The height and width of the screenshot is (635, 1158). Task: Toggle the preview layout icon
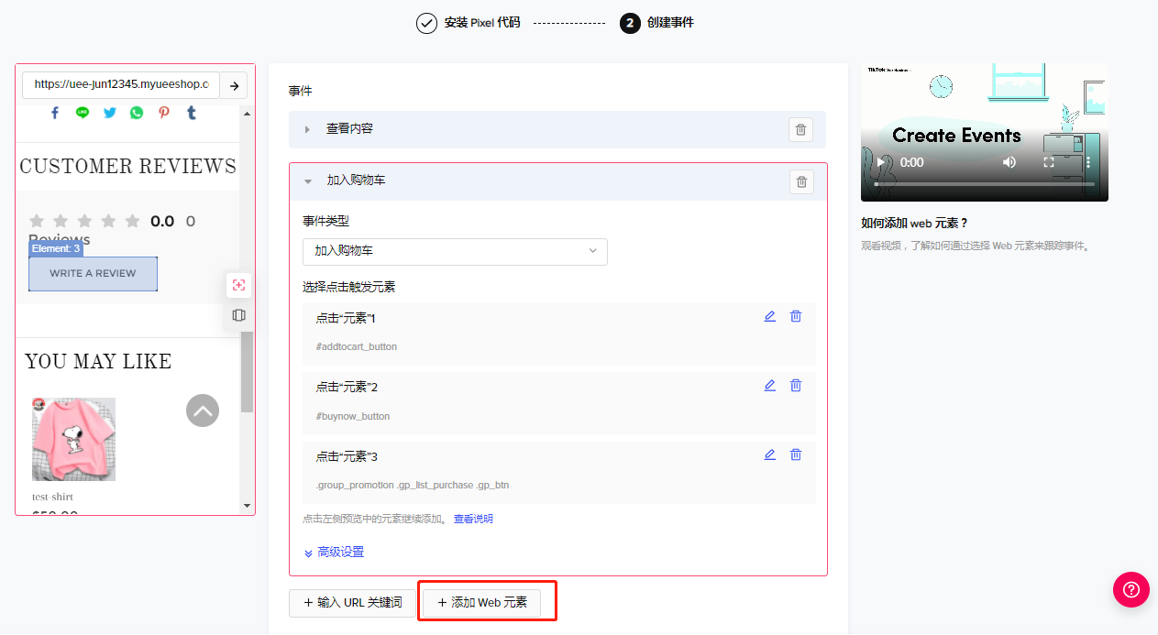[239, 315]
